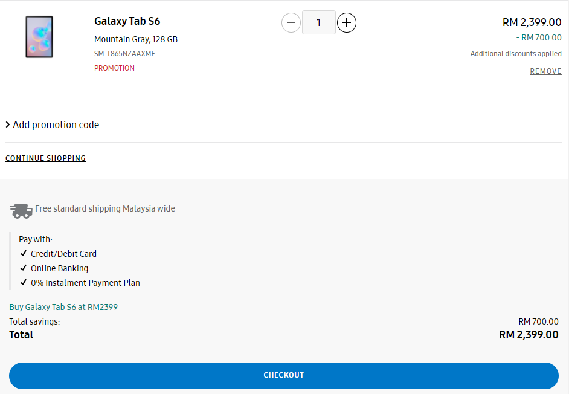Click the bold 'Total' label
Viewport: 569px width, 394px height.
coord(21,334)
